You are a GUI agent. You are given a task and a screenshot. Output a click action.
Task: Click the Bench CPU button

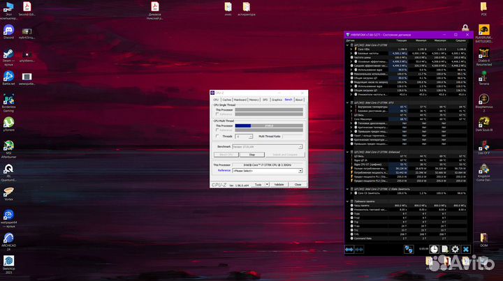coord(226,155)
